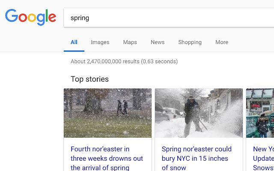Viewport: 274px width, 171px height.
Task: Click the word 'spring' in the query field
Action: coord(80,18)
